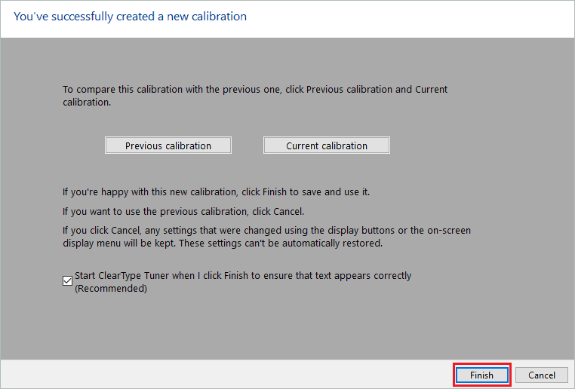Click the '(Recommended)' text under the checkbox label
Screen dimensions: 575x389
pos(110,288)
